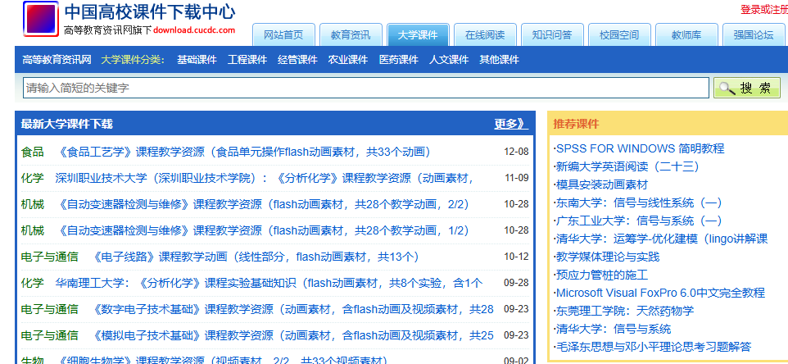Screen dimensions: 788x364
Task: Switch to the 教育资讯 tab
Action: click(351, 35)
